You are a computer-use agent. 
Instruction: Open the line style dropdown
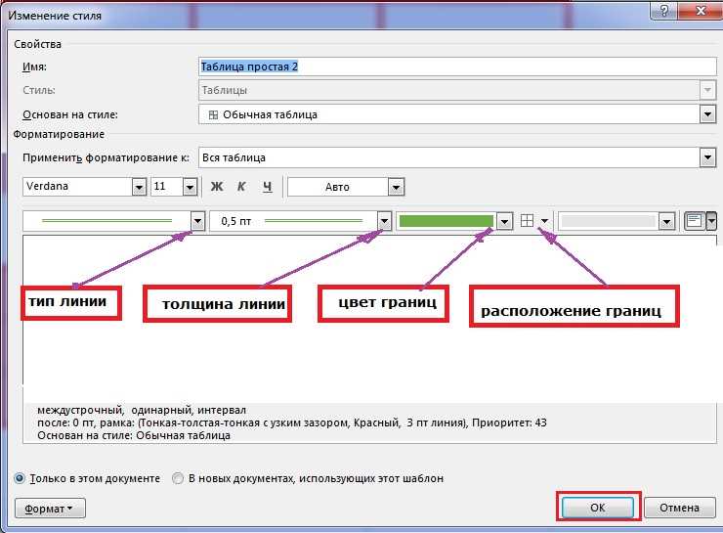point(197,221)
